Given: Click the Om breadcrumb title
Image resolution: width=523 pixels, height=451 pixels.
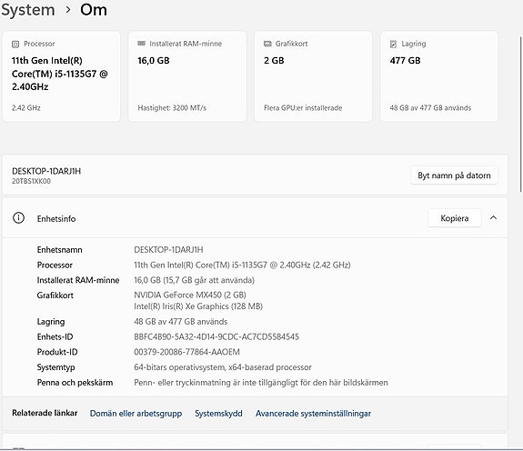Looking at the screenshot, I should tap(94, 10).
